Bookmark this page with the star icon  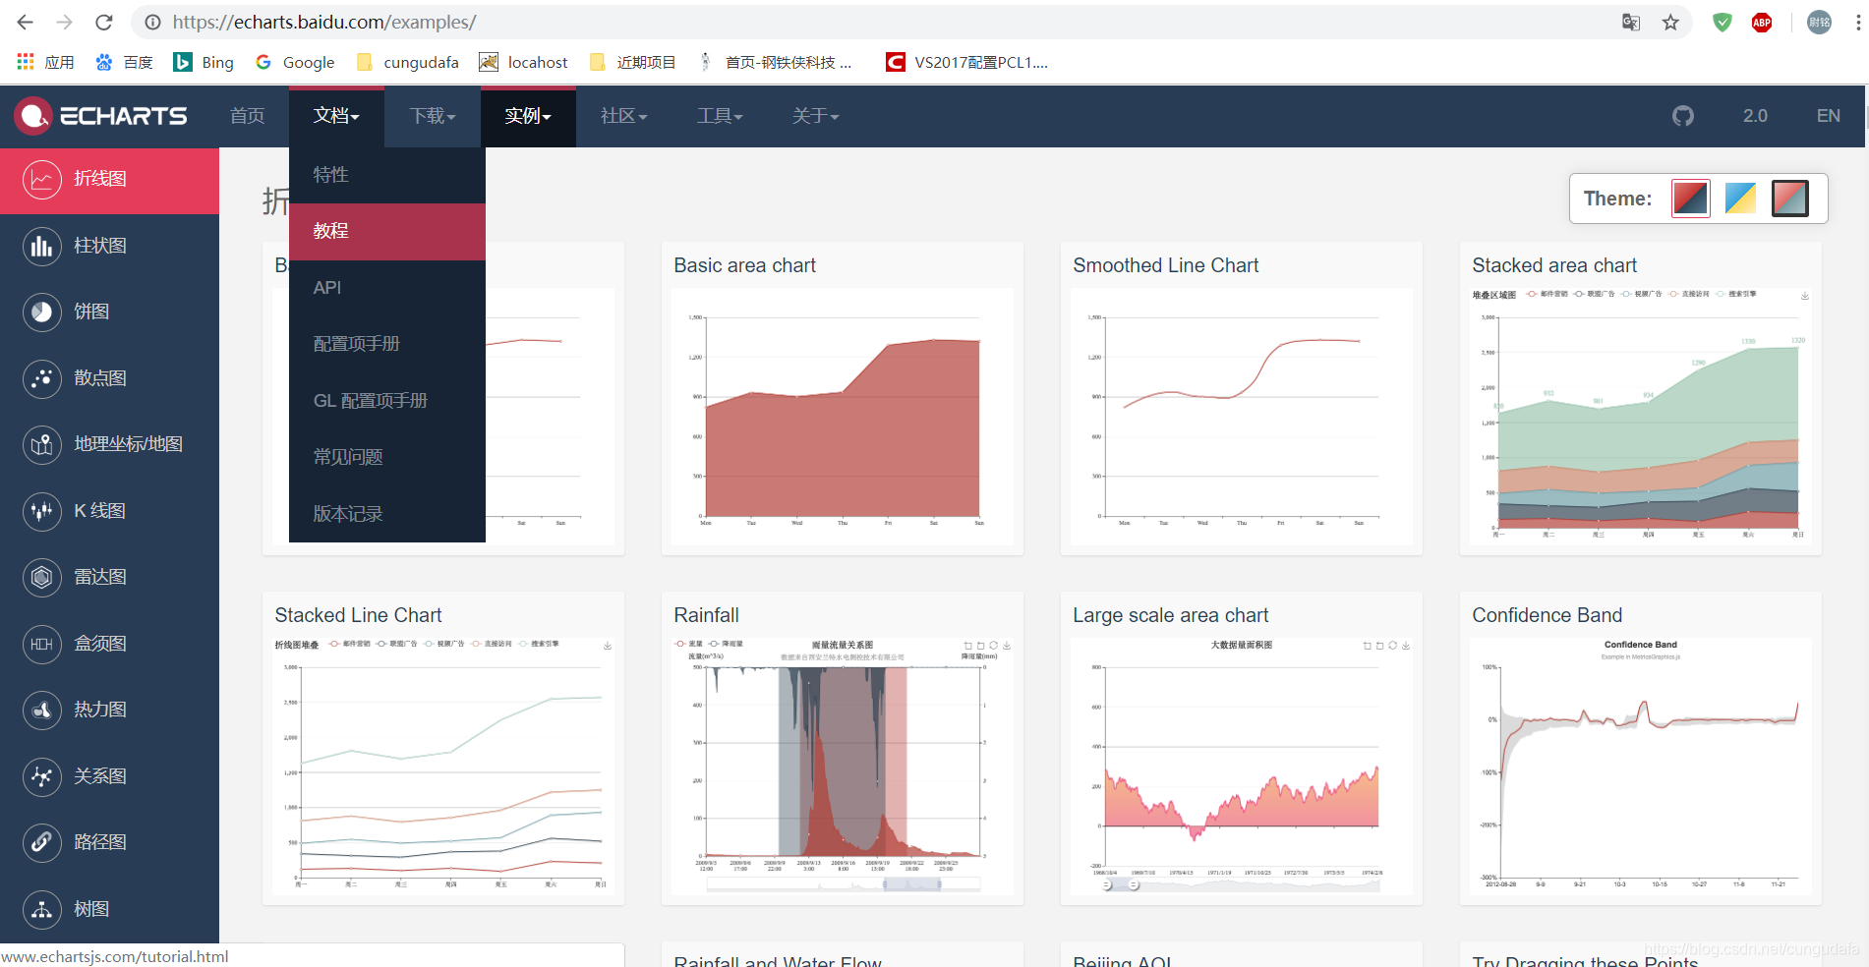pyautogui.click(x=1670, y=22)
